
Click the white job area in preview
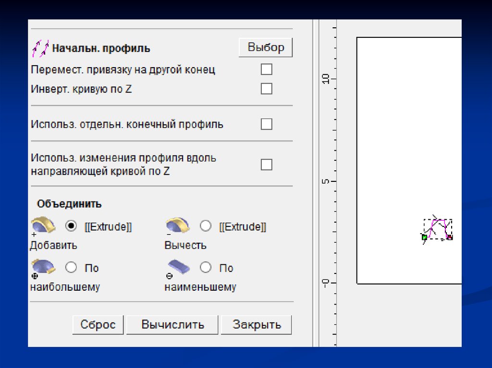point(409,161)
